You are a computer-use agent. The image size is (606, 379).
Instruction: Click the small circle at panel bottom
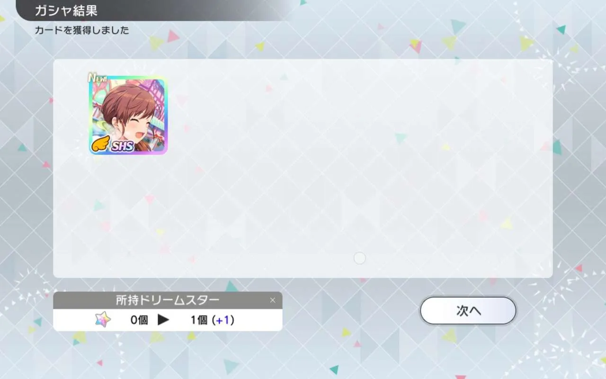pos(360,258)
